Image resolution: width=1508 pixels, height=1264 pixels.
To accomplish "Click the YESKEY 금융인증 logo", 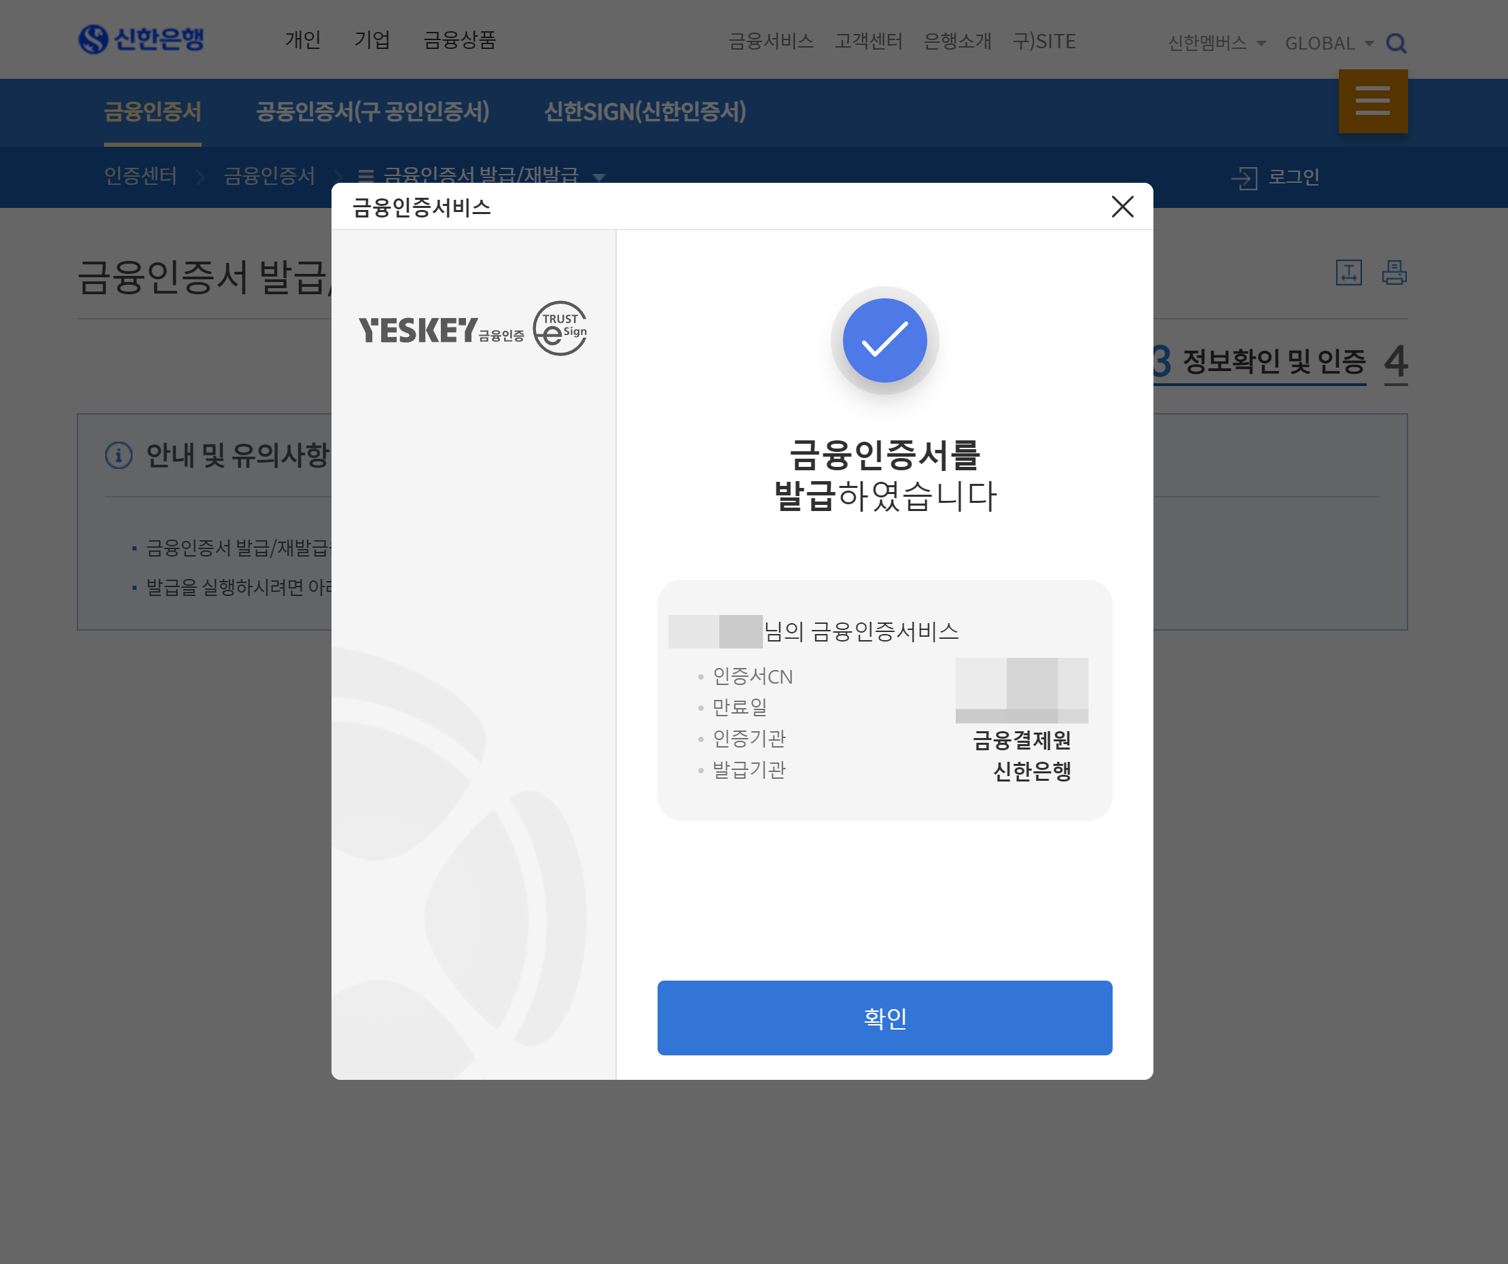I will click(440, 330).
